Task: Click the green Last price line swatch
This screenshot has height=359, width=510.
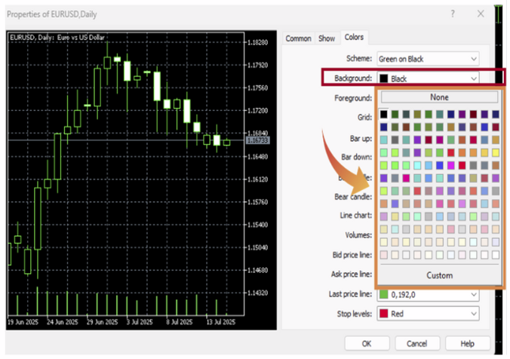Action: pos(384,294)
